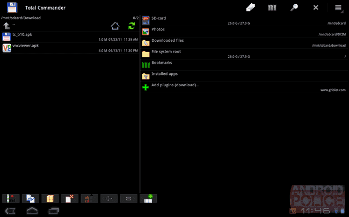Click the green refresh arrows icon
Screen dimensions: 349x217
point(132,26)
